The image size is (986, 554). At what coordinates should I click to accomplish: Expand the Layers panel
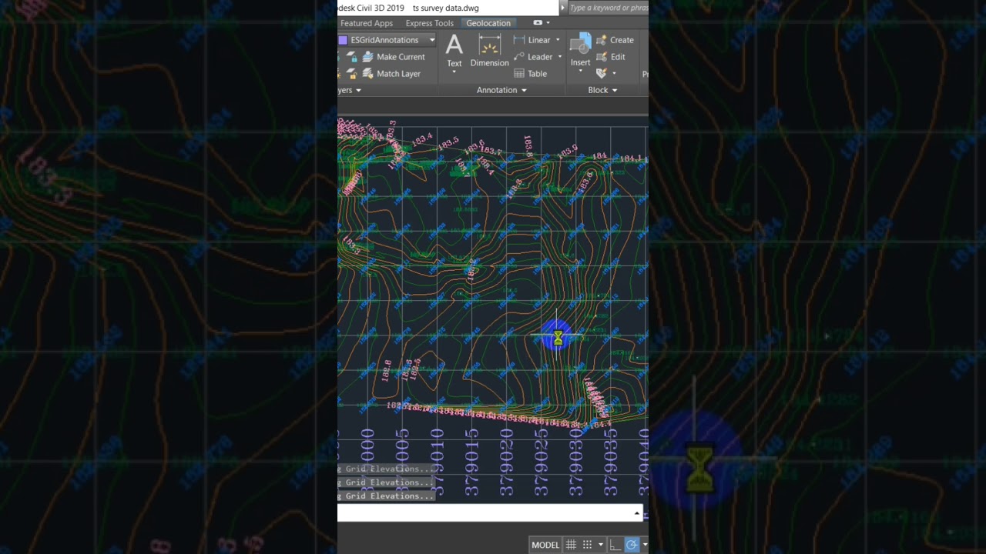pos(349,90)
